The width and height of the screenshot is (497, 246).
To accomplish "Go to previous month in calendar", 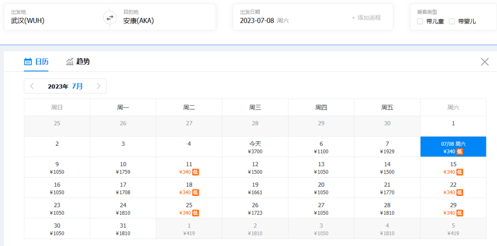I will 32,86.
